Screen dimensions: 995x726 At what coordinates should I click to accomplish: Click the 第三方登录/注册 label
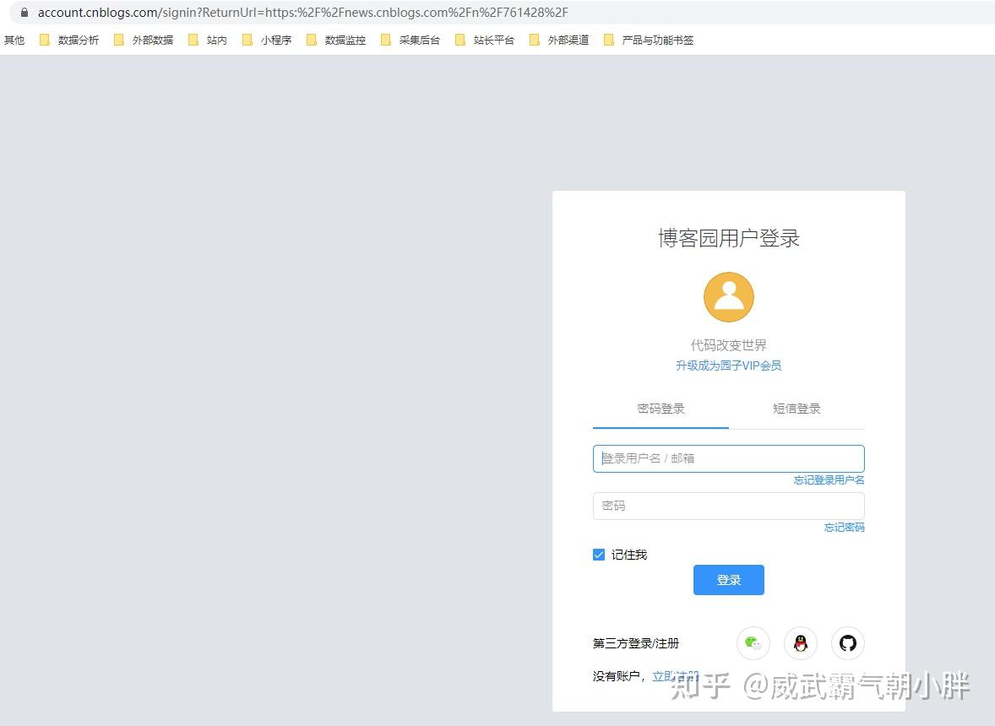tap(636, 643)
